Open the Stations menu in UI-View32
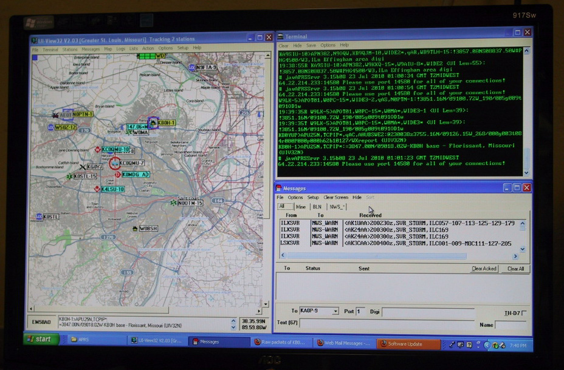Viewport: 564px width, 370px height. (69, 49)
